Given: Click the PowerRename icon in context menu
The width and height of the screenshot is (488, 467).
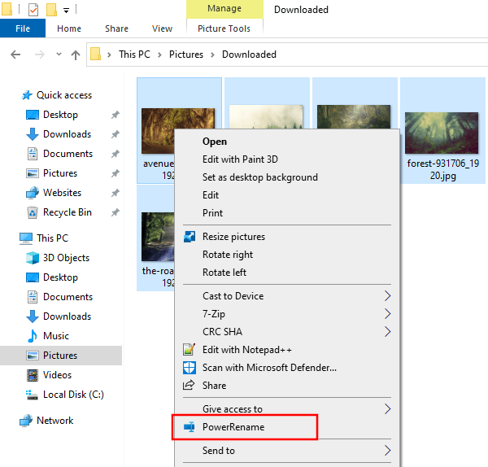Looking at the screenshot, I should (190, 427).
